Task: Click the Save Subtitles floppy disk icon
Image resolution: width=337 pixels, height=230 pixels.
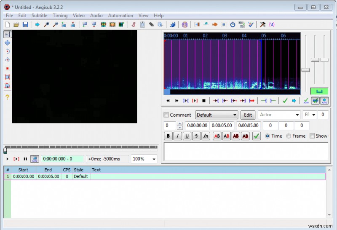Action: click(x=25, y=25)
